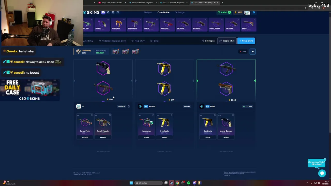
Task: Click Michael's total 127.64zł badge
Action: click(x=187, y=106)
